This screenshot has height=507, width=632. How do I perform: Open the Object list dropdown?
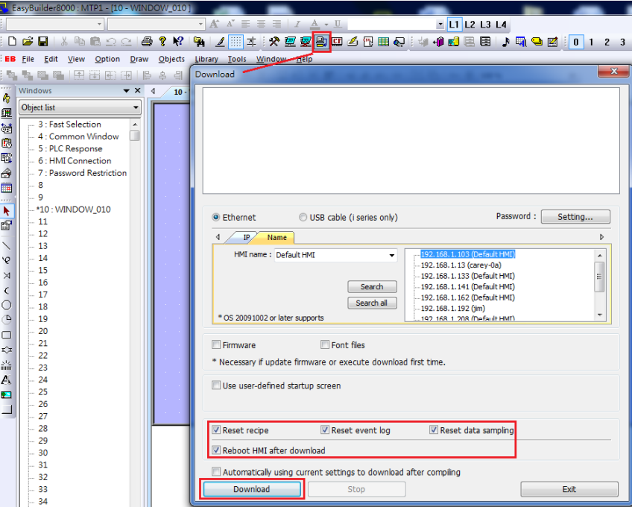[136, 107]
